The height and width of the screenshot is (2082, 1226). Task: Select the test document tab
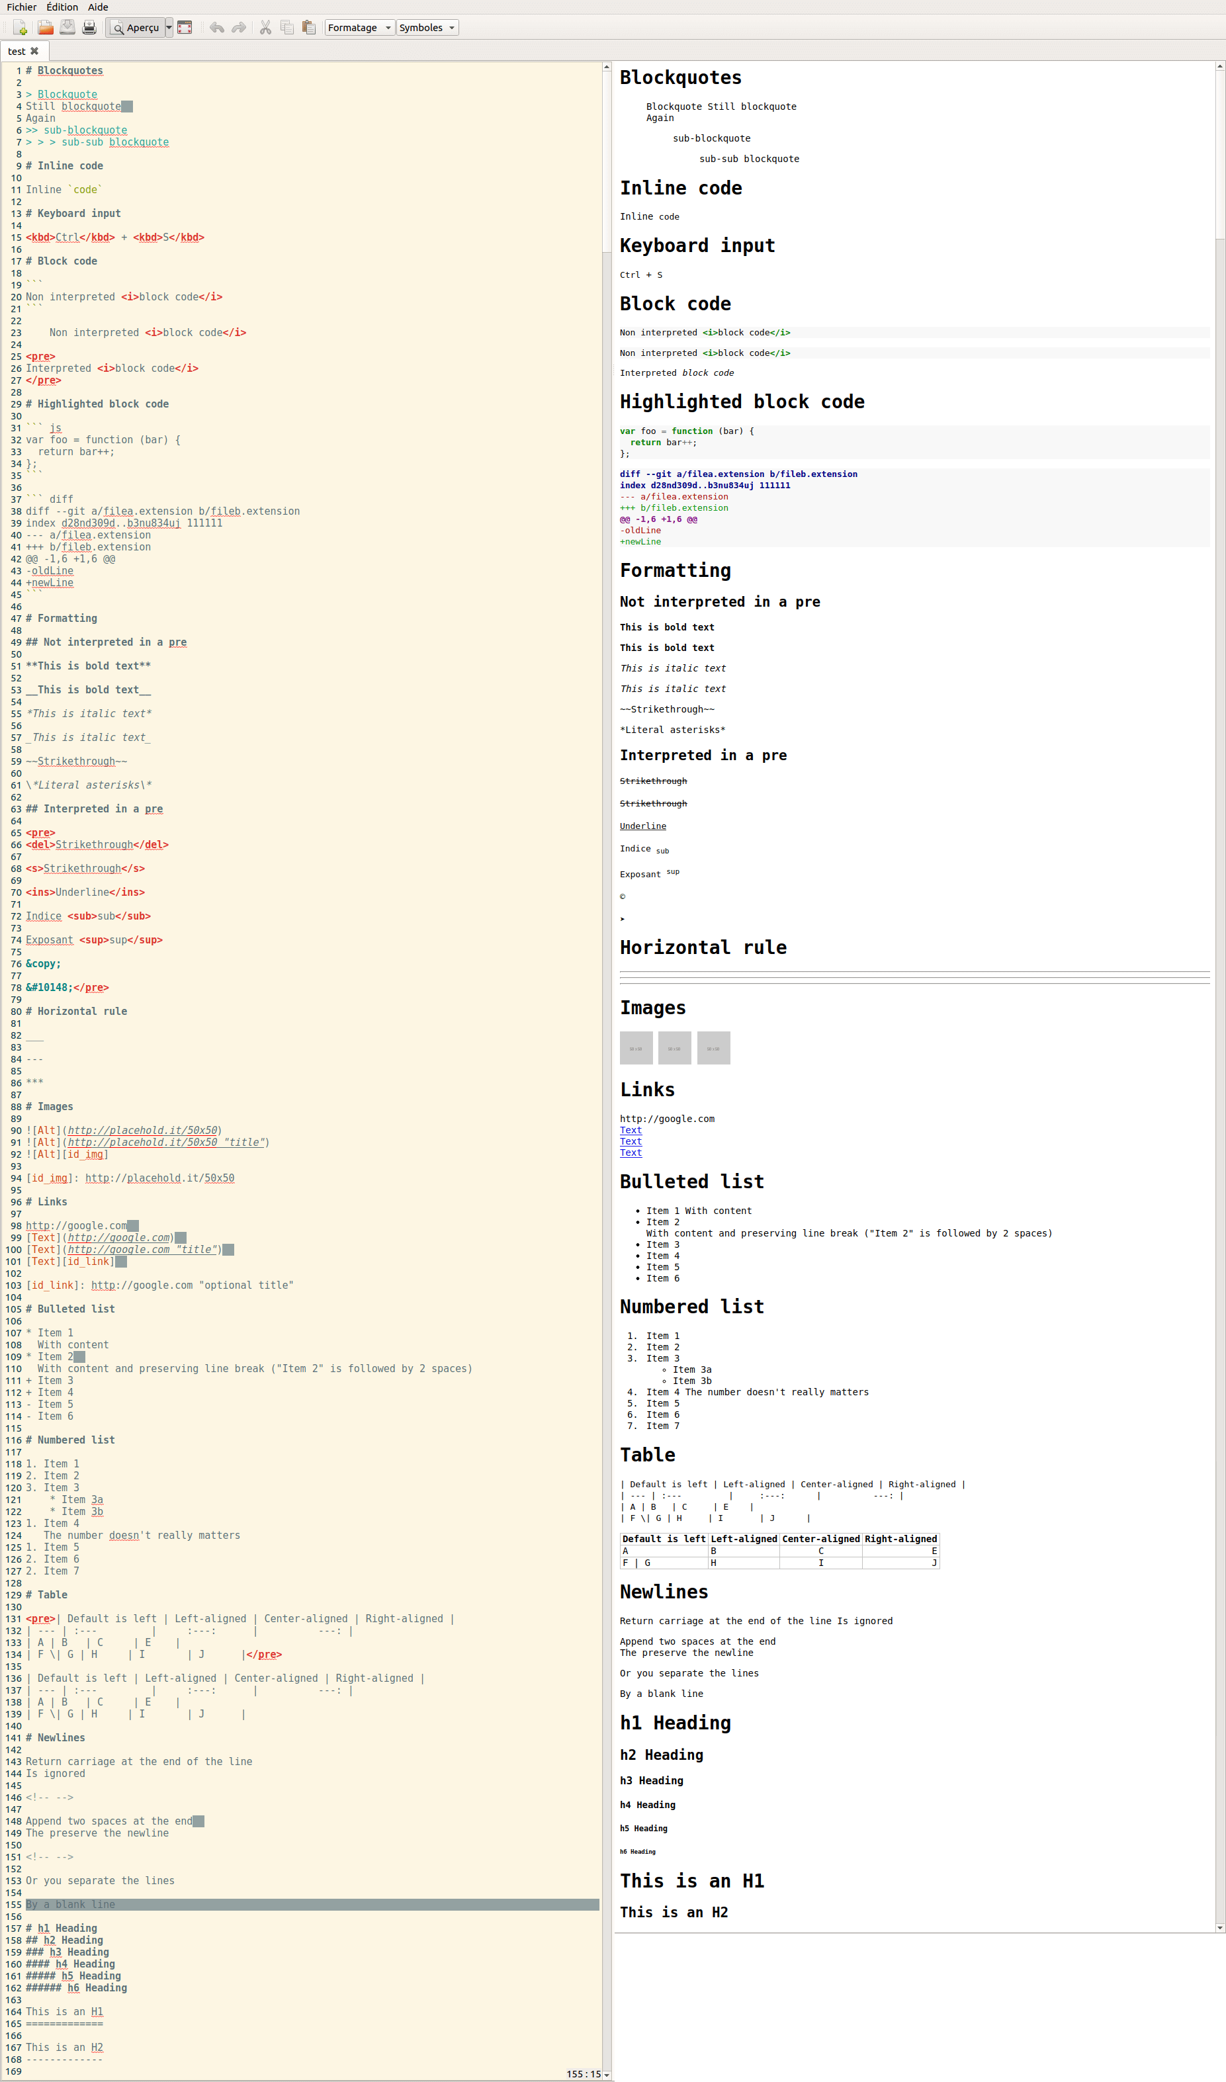[17, 51]
